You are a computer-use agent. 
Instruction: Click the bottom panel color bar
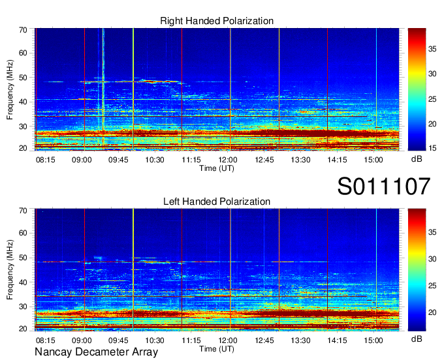[x=417, y=270]
